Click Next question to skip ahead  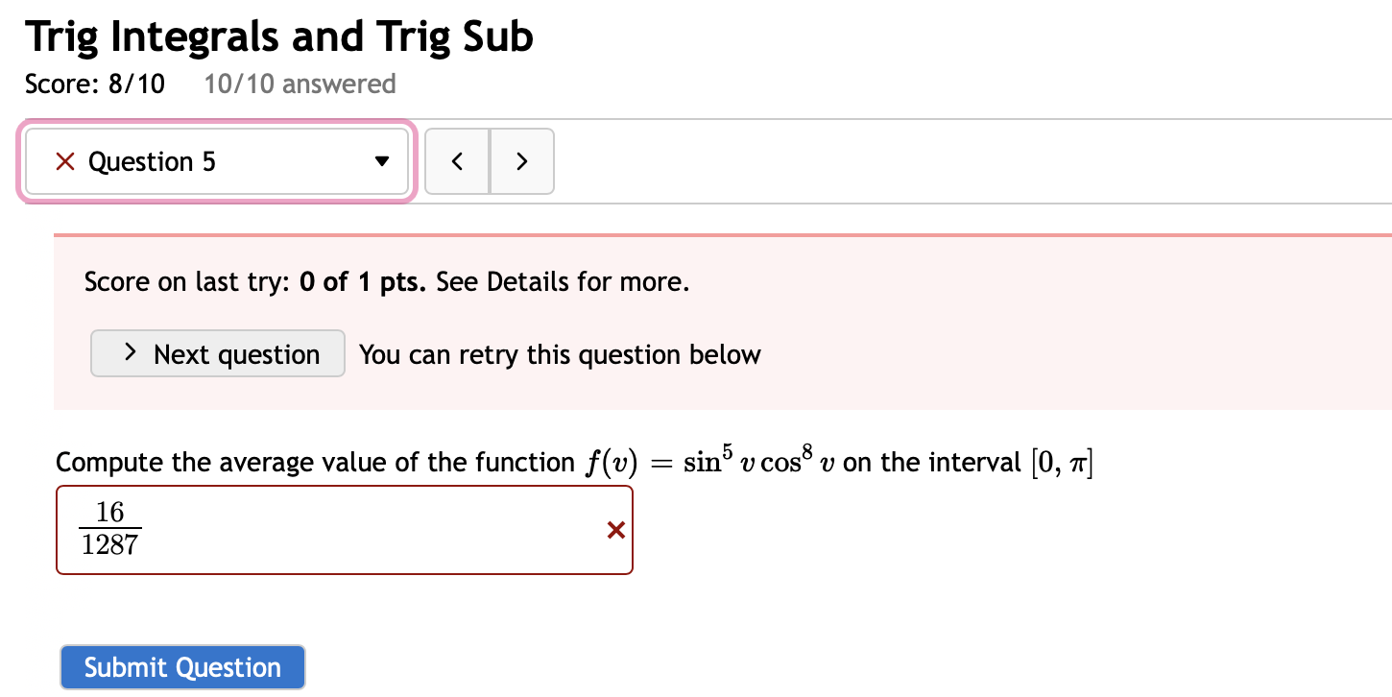218,353
